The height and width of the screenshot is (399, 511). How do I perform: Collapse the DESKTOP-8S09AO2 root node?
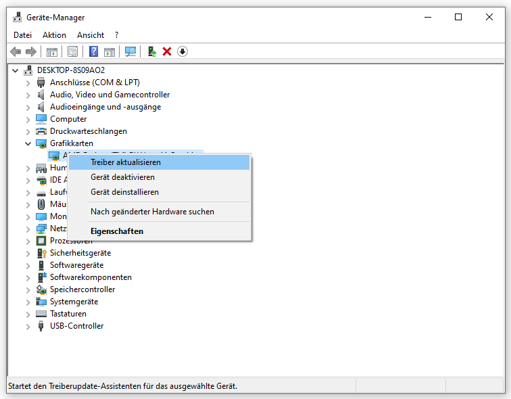coord(16,70)
